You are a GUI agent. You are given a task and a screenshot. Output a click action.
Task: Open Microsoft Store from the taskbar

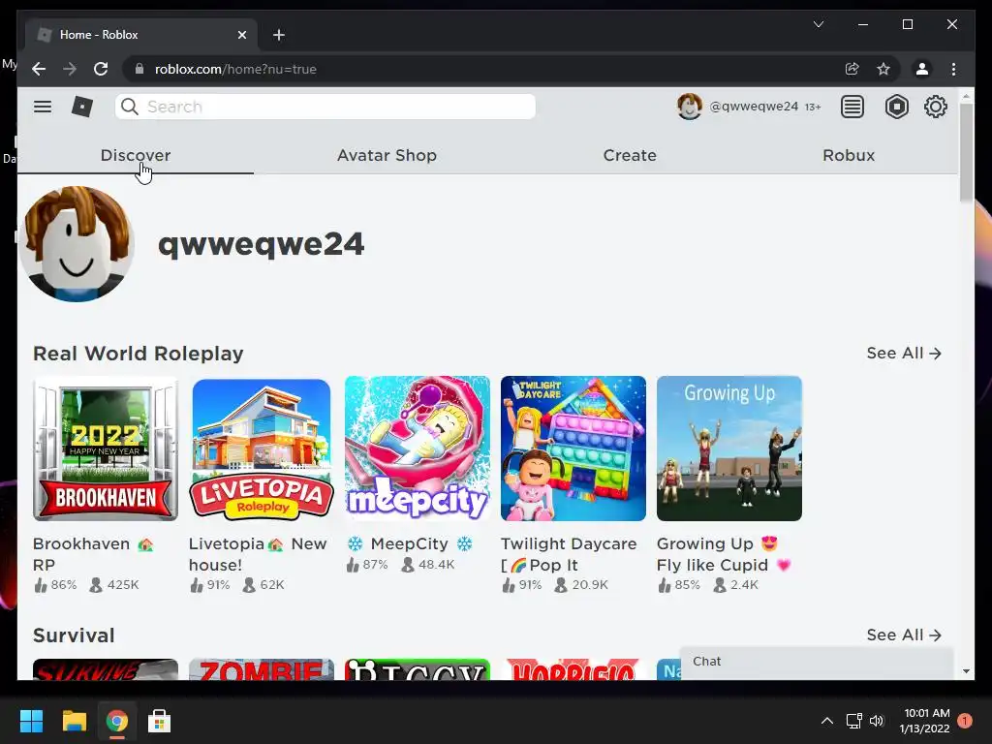159,721
